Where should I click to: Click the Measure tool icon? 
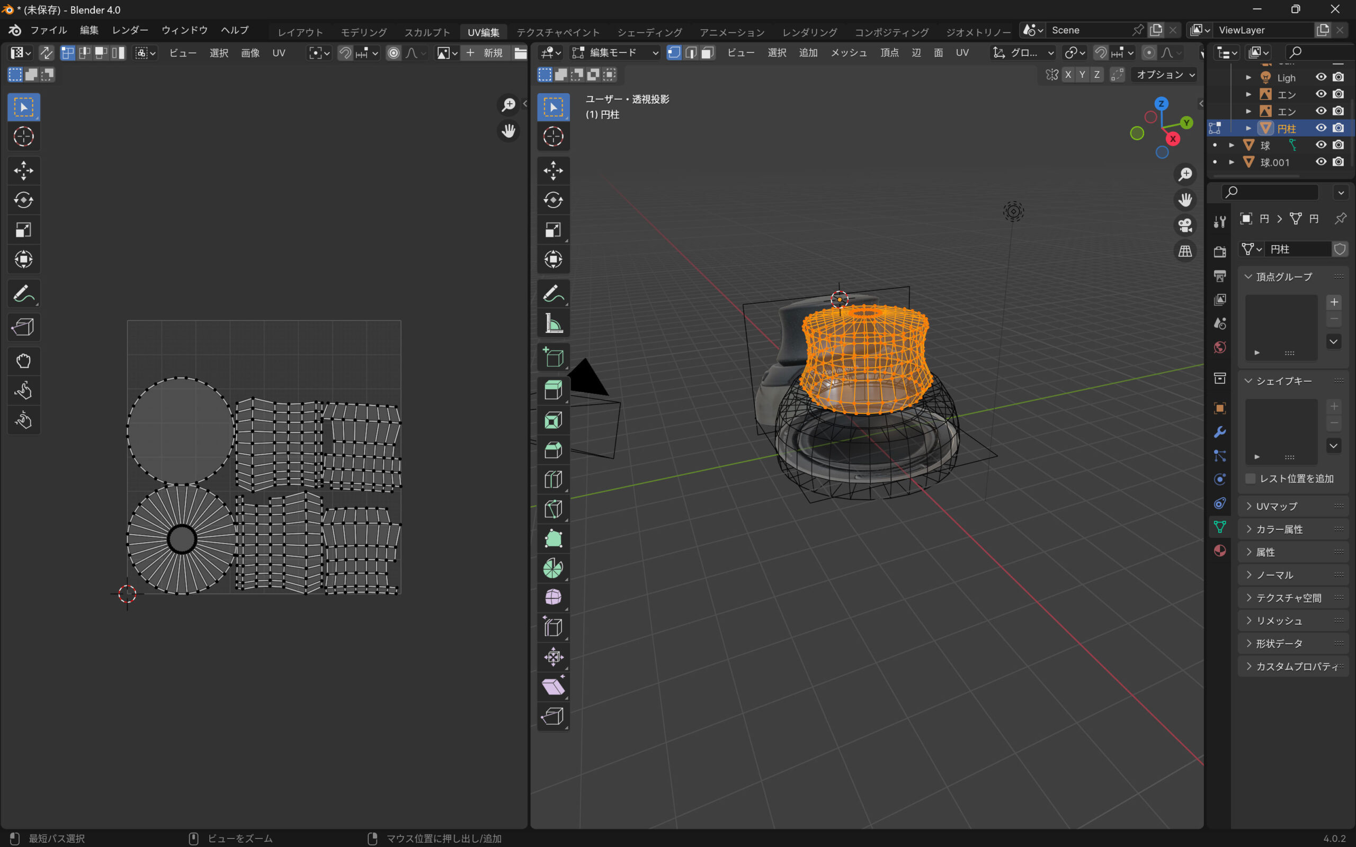(x=553, y=324)
